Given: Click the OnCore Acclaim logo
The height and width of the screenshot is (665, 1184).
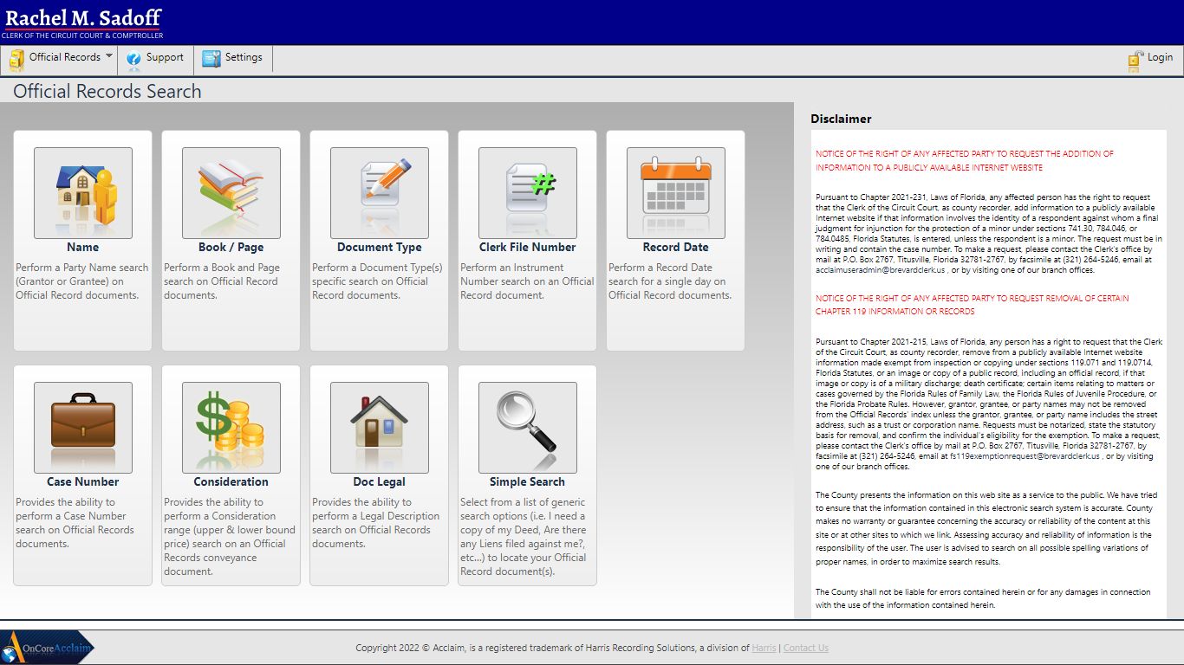Looking at the screenshot, I should coord(48,647).
